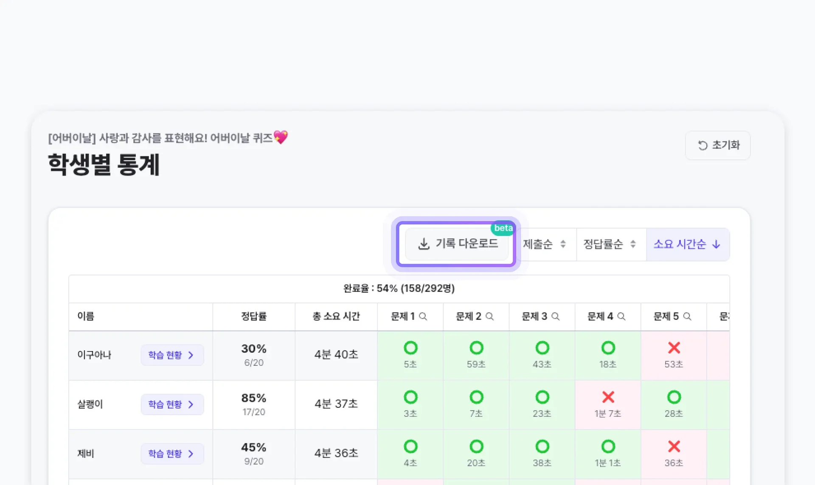This screenshot has height=485, width=815.
Task: Click the download icon on 기록 다운로드
Action: click(x=423, y=244)
